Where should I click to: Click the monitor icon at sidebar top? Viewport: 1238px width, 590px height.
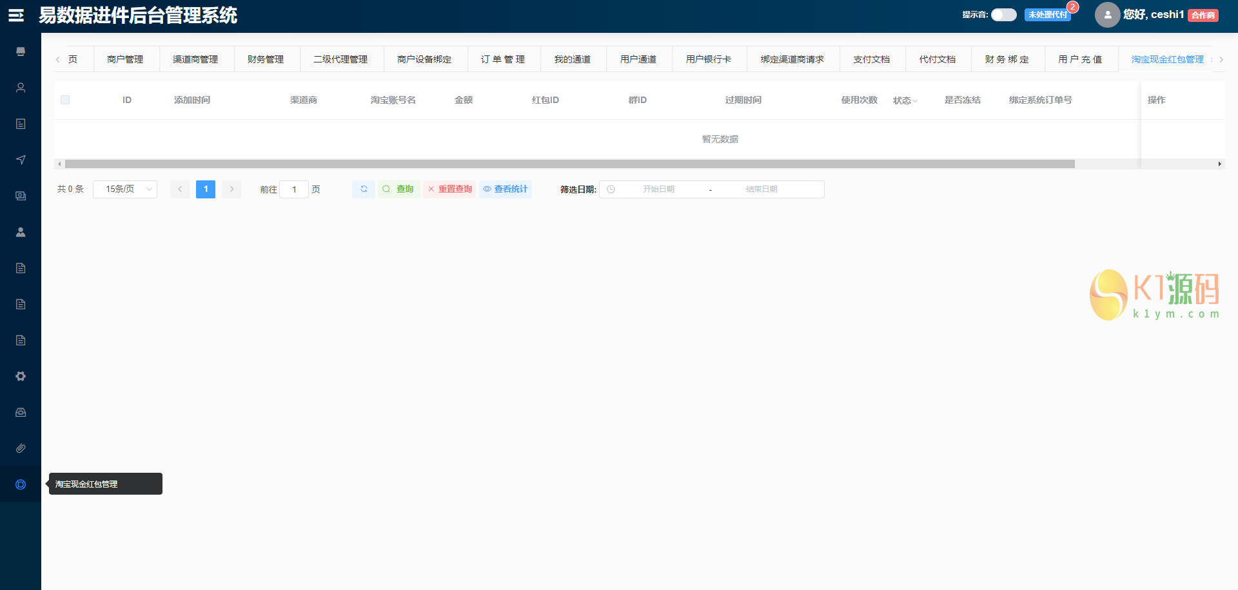coord(21,52)
